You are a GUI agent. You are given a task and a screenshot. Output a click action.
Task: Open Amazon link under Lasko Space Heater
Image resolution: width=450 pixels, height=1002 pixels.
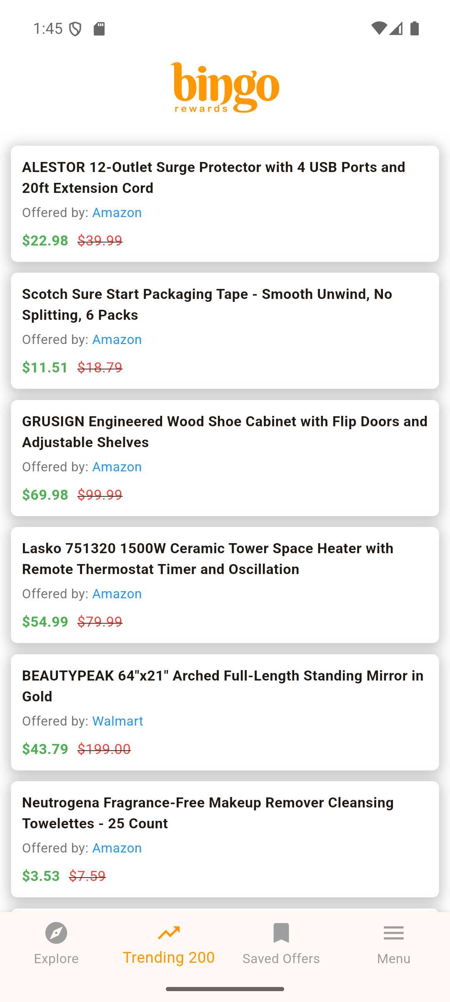(117, 594)
